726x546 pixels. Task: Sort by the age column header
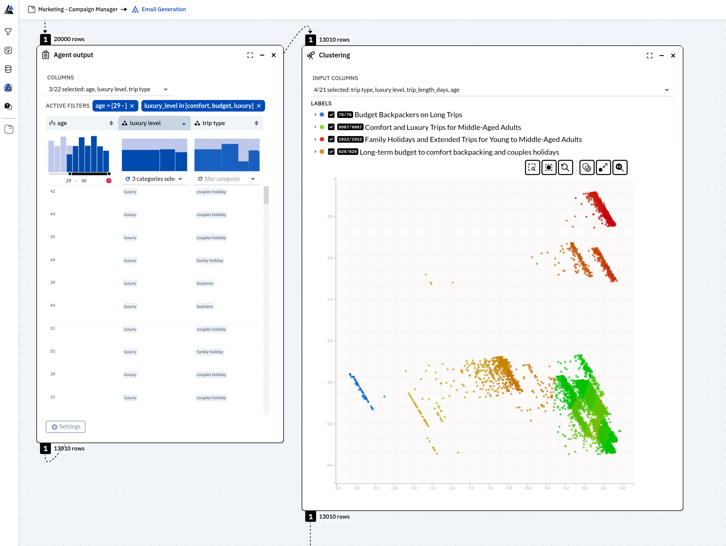click(111, 123)
